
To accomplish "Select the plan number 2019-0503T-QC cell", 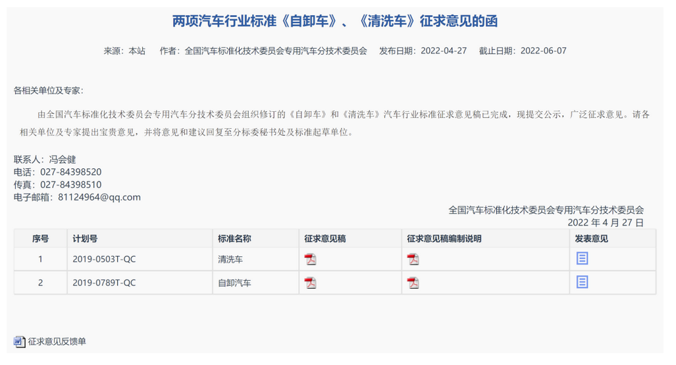I will pyautogui.click(x=104, y=259).
